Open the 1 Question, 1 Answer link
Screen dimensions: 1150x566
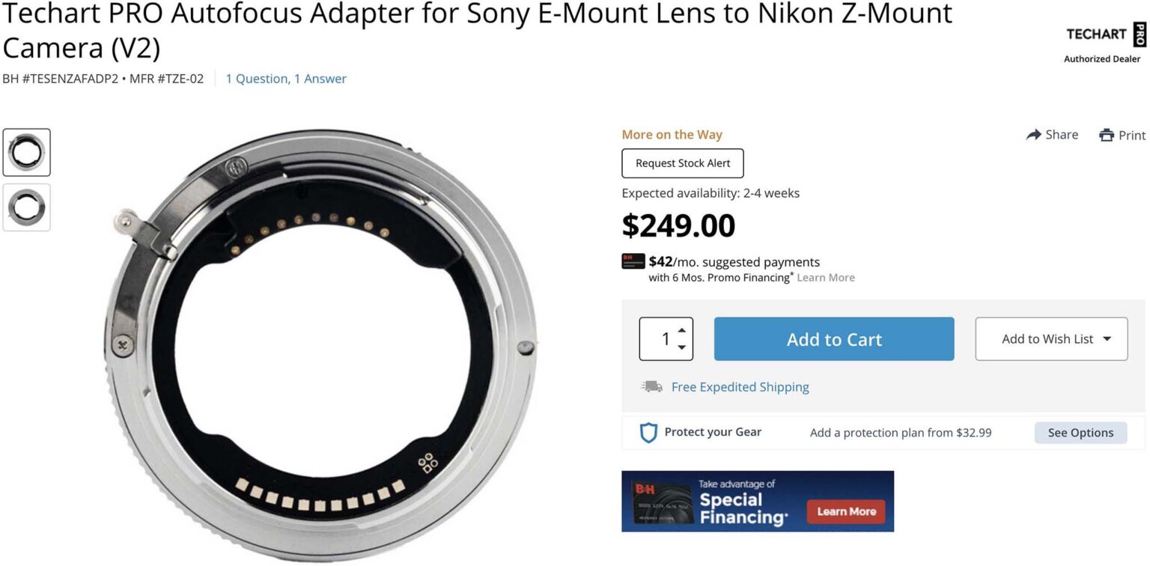(x=286, y=78)
